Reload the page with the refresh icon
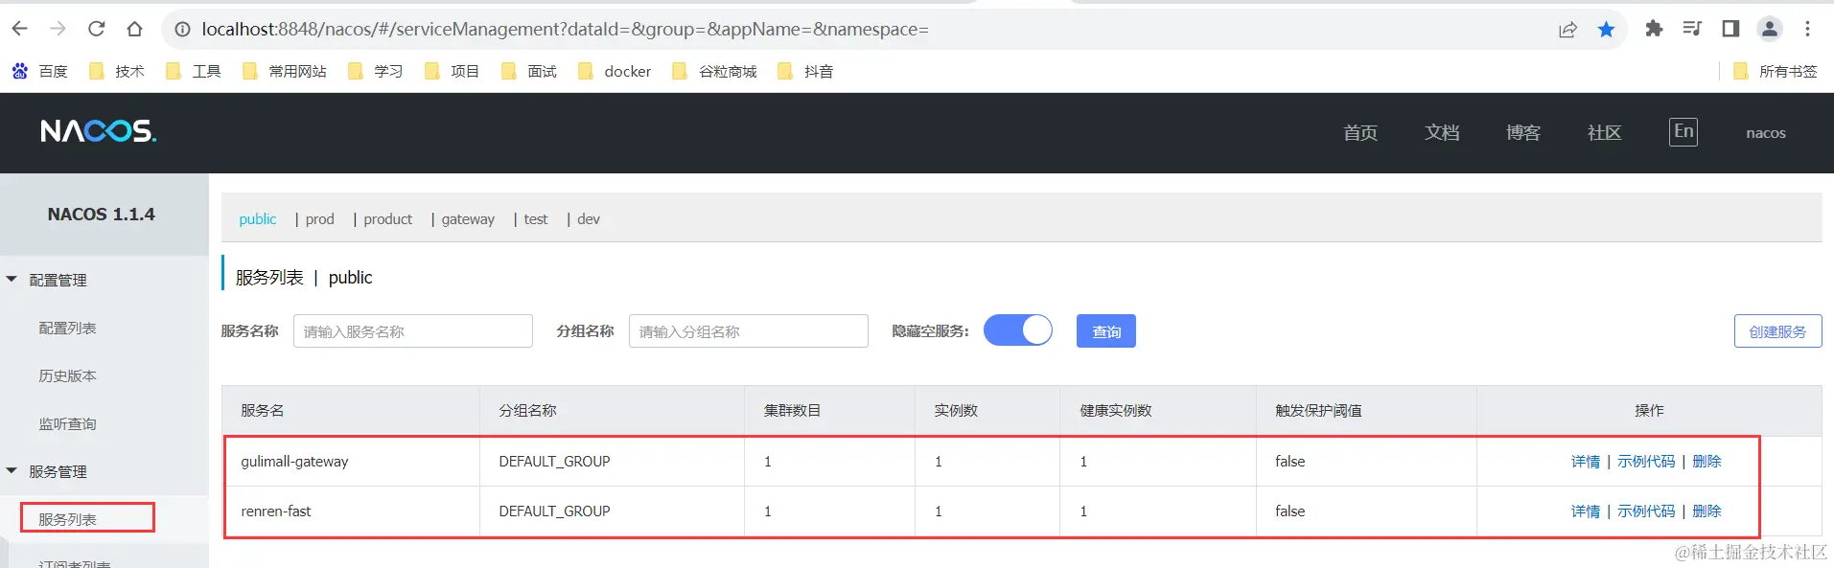 [x=97, y=29]
